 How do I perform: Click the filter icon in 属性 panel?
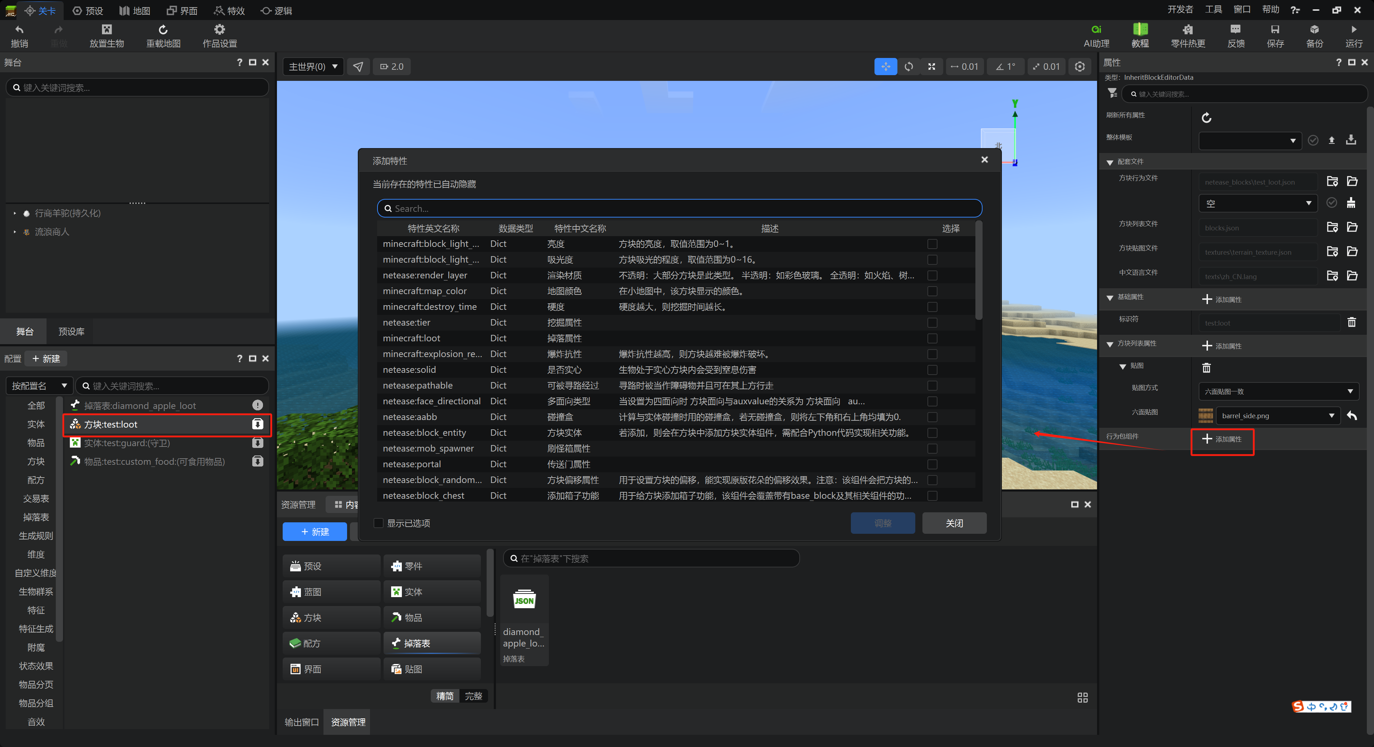click(x=1112, y=93)
